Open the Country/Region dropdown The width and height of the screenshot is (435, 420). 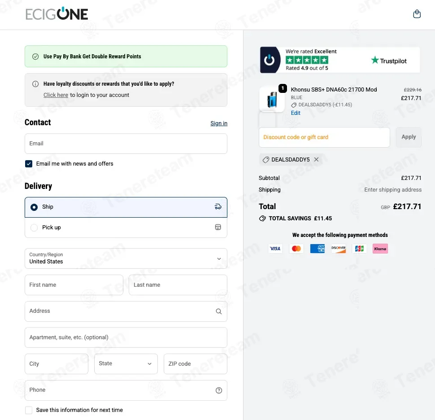coord(126,258)
